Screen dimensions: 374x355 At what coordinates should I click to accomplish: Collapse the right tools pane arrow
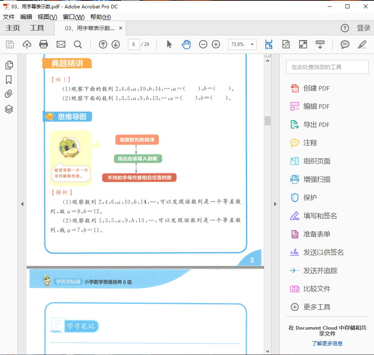coord(275,204)
